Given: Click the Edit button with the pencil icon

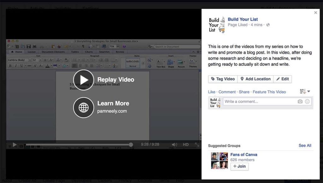Looking at the screenshot, I should tap(283, 79).
